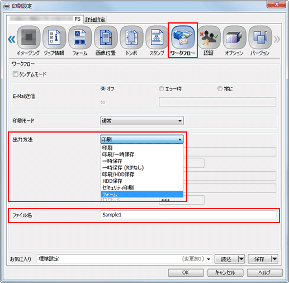The height and width of the screenshot is (283, 289).
Task: Select the フォーム icon in toolbar
Action: tap(80, 41)
